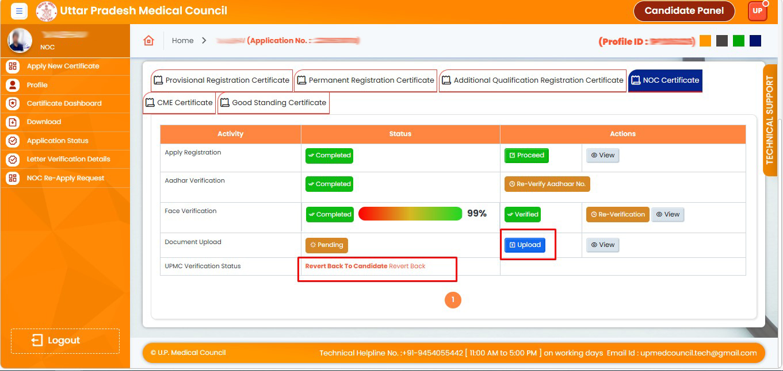Switch to Provisional Registration Certificate tab

[x=221, y=80]
